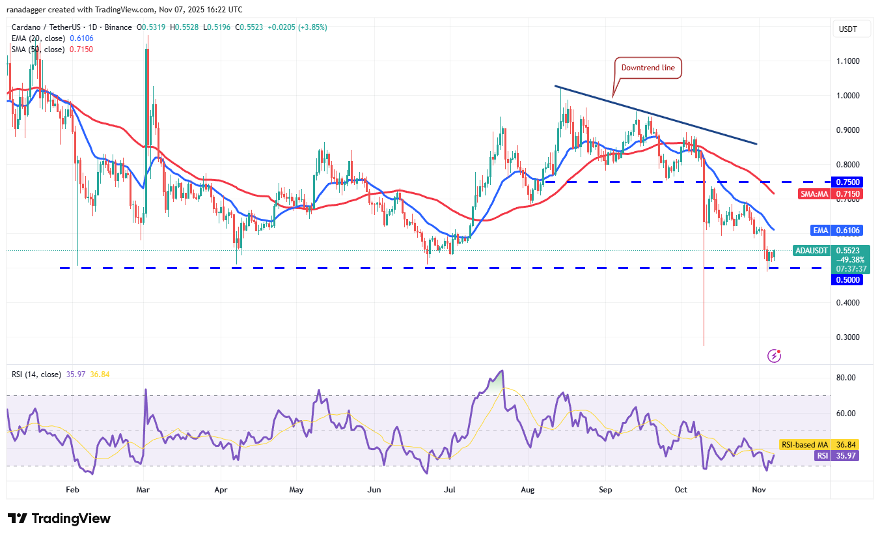Click the purple RSI 35.97 axis label

[x=835, y=456]
